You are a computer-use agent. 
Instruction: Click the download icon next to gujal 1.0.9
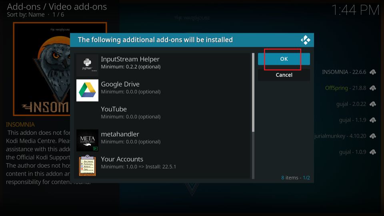pos(373,152)
